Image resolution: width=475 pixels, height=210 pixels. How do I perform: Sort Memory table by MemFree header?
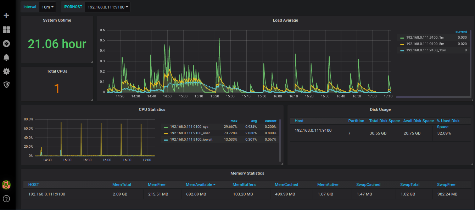pos(157,185)
